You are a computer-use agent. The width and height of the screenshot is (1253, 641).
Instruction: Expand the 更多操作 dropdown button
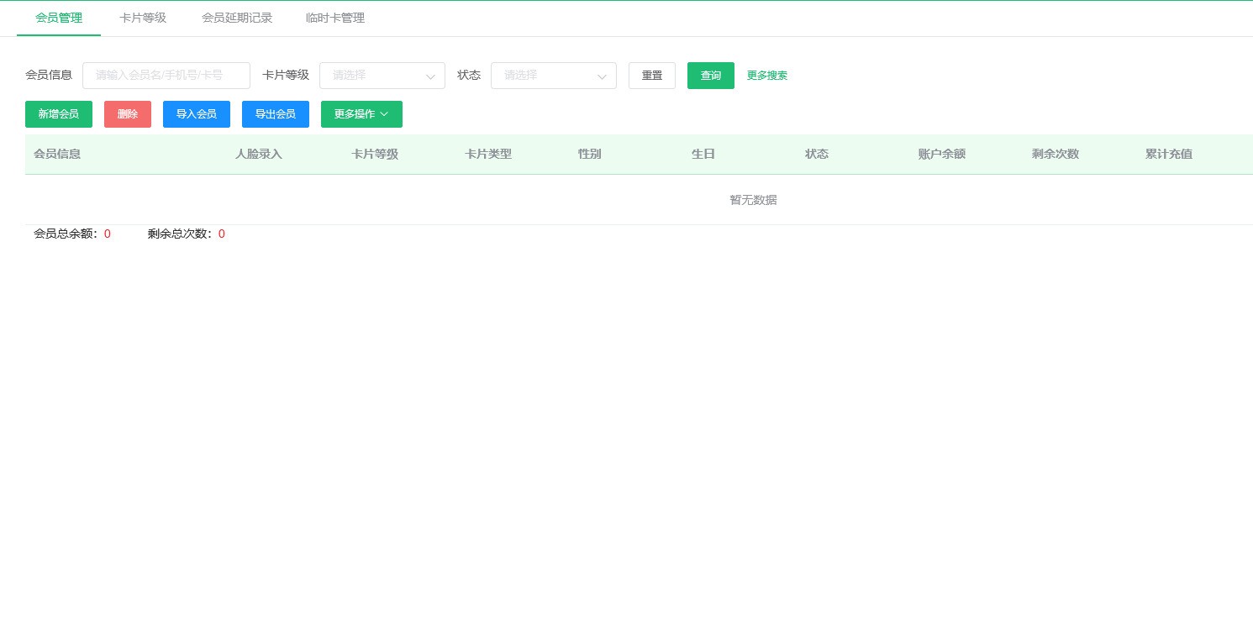point(361,114)
